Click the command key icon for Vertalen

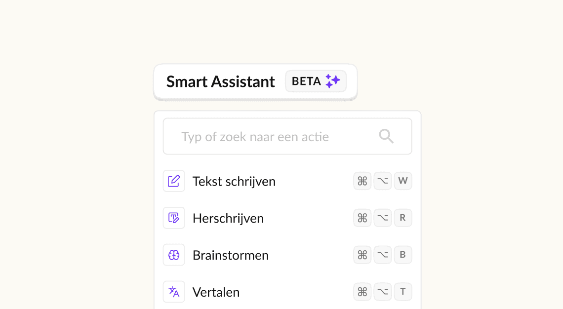click(x=362, y=292)
